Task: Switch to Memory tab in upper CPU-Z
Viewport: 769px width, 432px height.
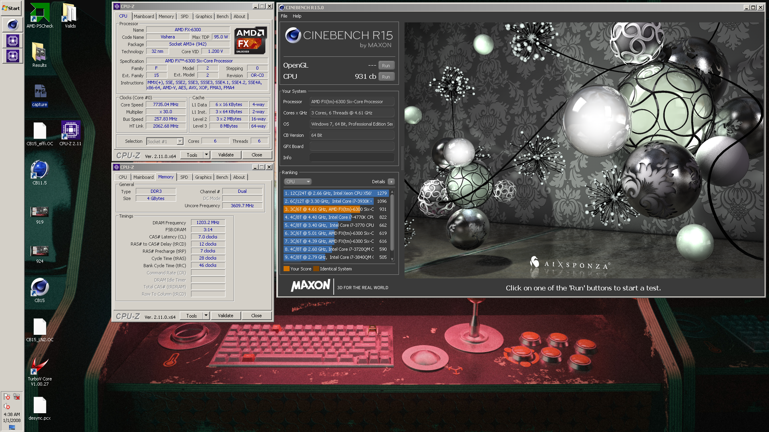Action: (x=166, y=16)
